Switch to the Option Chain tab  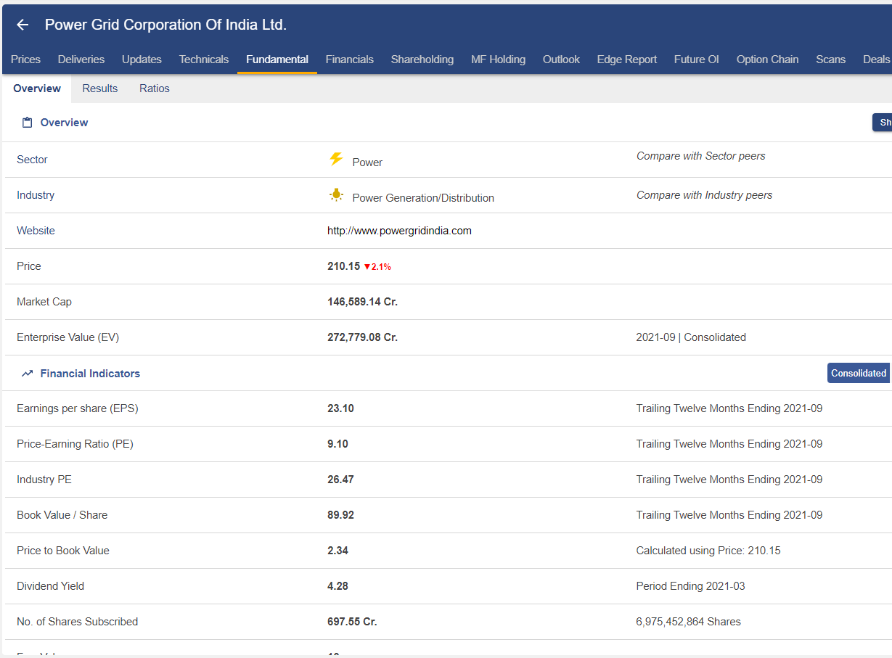coord(767,59)
